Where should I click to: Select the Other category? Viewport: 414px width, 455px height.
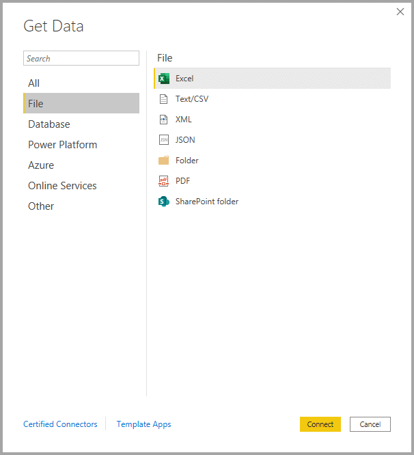click(x=41, y=206)
